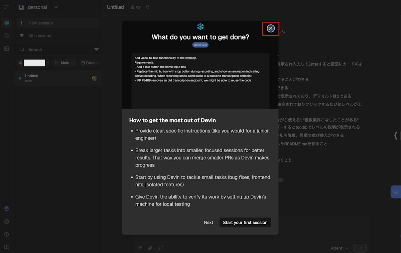Click the XS size indicator badge

pyautogui.click(x=135, y=7)
